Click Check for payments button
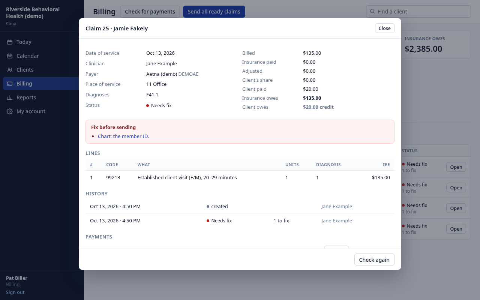 150,12
